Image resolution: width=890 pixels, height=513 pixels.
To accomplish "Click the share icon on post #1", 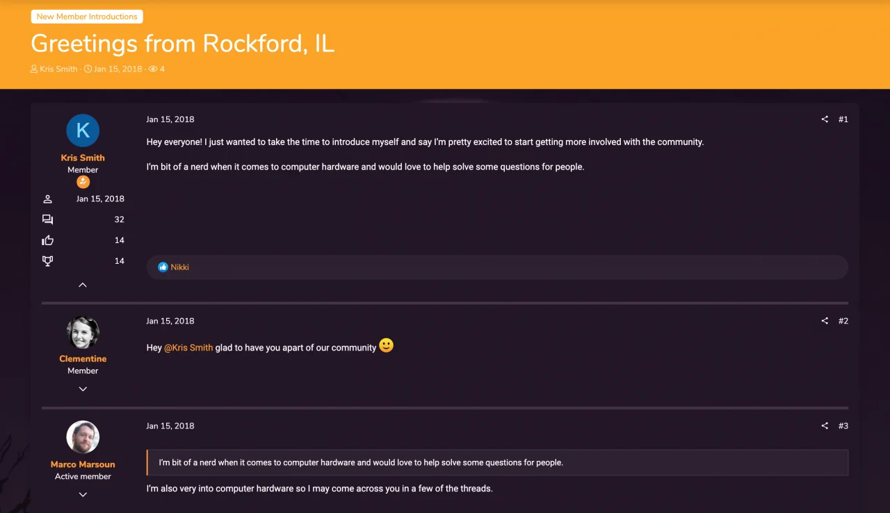I will 825,119.
